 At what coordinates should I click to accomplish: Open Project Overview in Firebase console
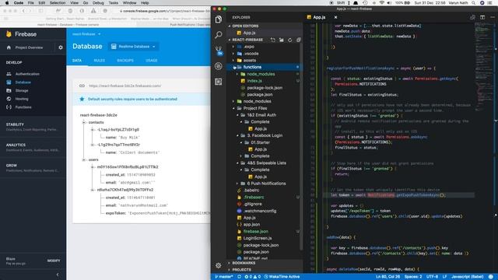[29, 47]
